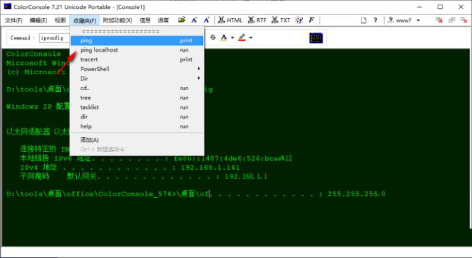The image size is (472, 258).
Task: Select the highlighted ping favorite
Action: 137,41
